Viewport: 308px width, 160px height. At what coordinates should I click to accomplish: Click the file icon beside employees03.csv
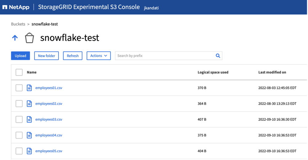click(29, 119)
